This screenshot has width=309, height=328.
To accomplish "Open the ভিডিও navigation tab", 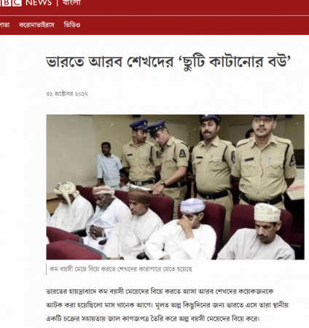I will [x=72, y=25].
